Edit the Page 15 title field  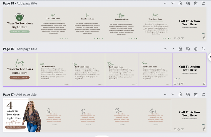27,4
